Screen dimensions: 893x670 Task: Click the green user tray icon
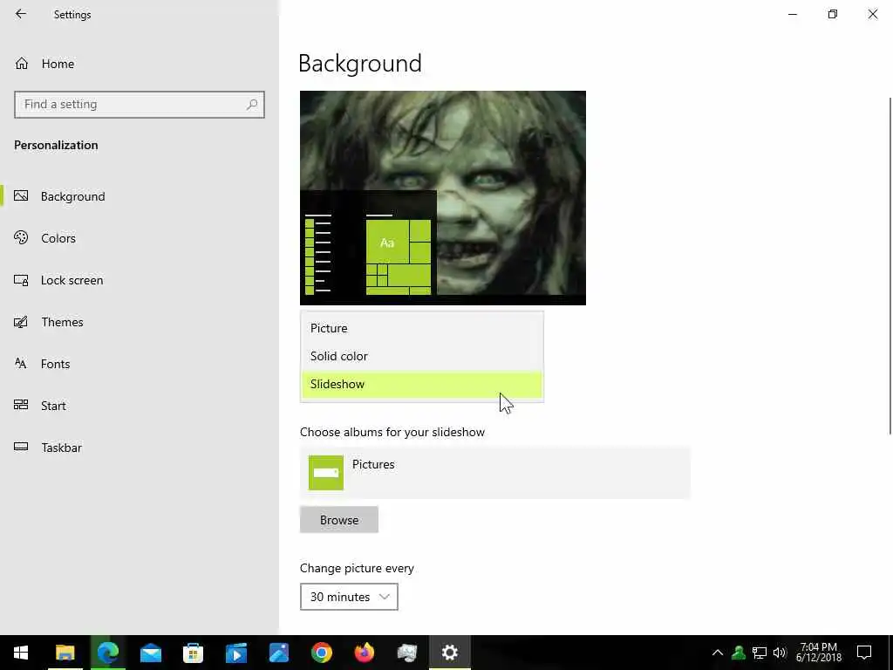(x=739, y=653)
